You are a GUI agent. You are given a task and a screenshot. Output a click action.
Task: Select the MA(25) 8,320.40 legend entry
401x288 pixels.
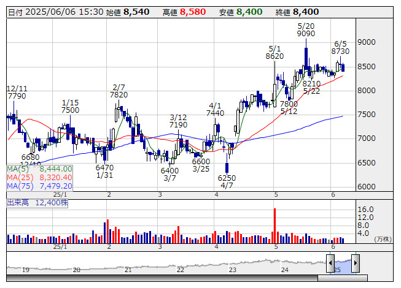pos(40,178)
